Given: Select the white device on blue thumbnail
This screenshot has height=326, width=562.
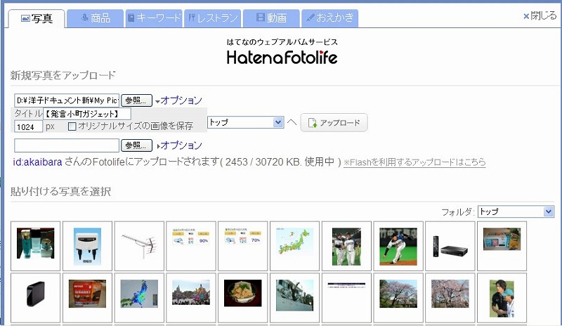Looking at the screenshot, I should 87,246.
